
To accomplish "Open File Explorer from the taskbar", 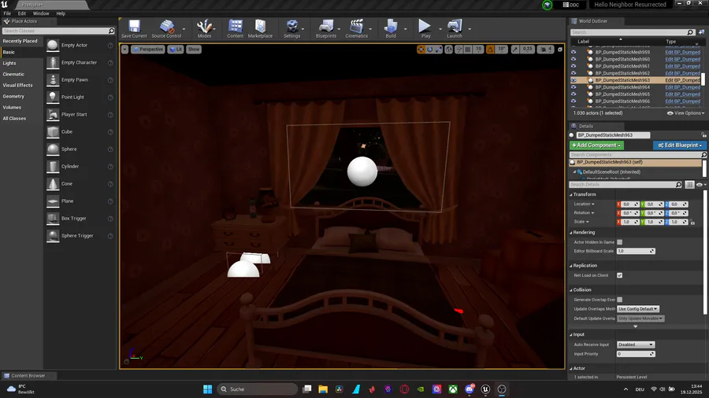I will pos(323,389).
